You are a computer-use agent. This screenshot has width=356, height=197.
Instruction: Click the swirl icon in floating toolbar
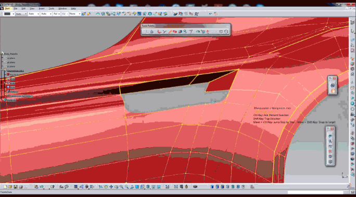pos(333,85)
